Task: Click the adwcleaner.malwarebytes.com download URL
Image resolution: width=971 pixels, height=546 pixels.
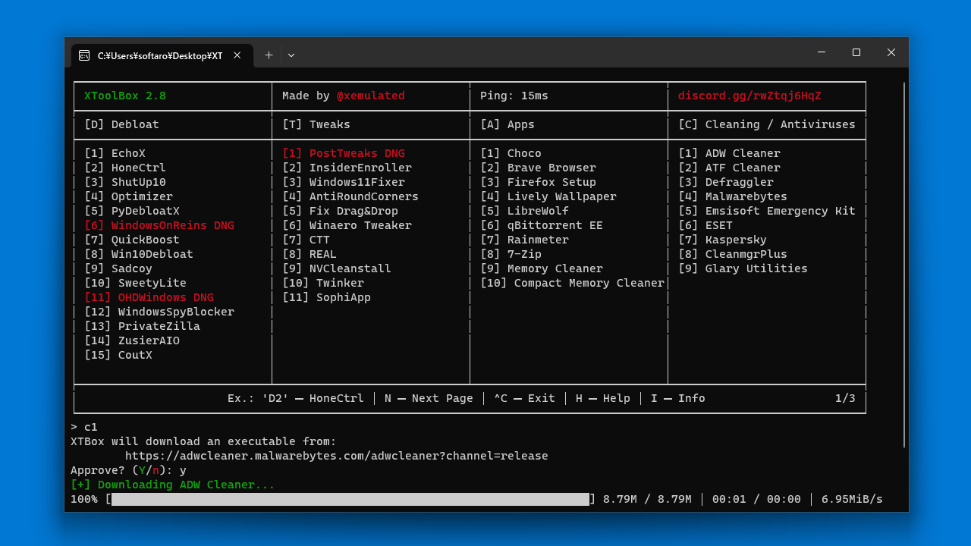Action: click(336, 456)
